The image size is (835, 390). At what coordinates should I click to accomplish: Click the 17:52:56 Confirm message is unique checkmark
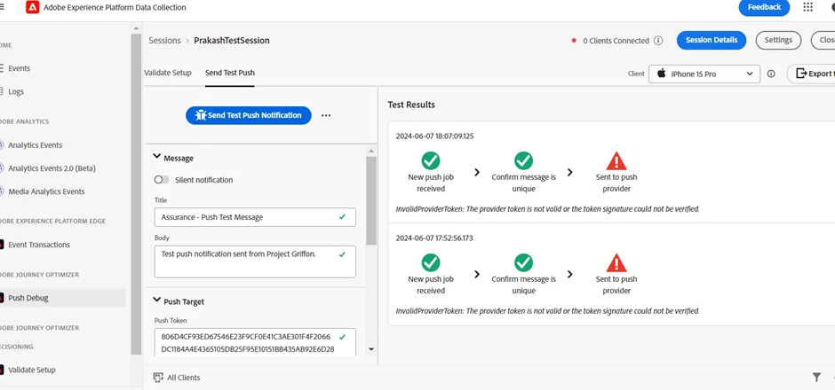point(523,262)
